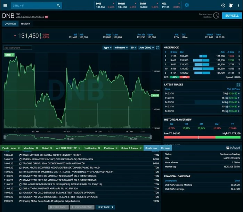The height and width of the screenshot is (212, 243).
Task: Close the Global tab
Action: [51, 148]
